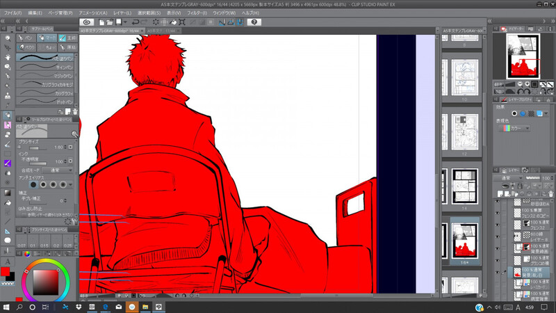Image resolution: width=556 pixels, height=313 pixels.
Task: Select the Fill bucket tool
Action: 8,202
